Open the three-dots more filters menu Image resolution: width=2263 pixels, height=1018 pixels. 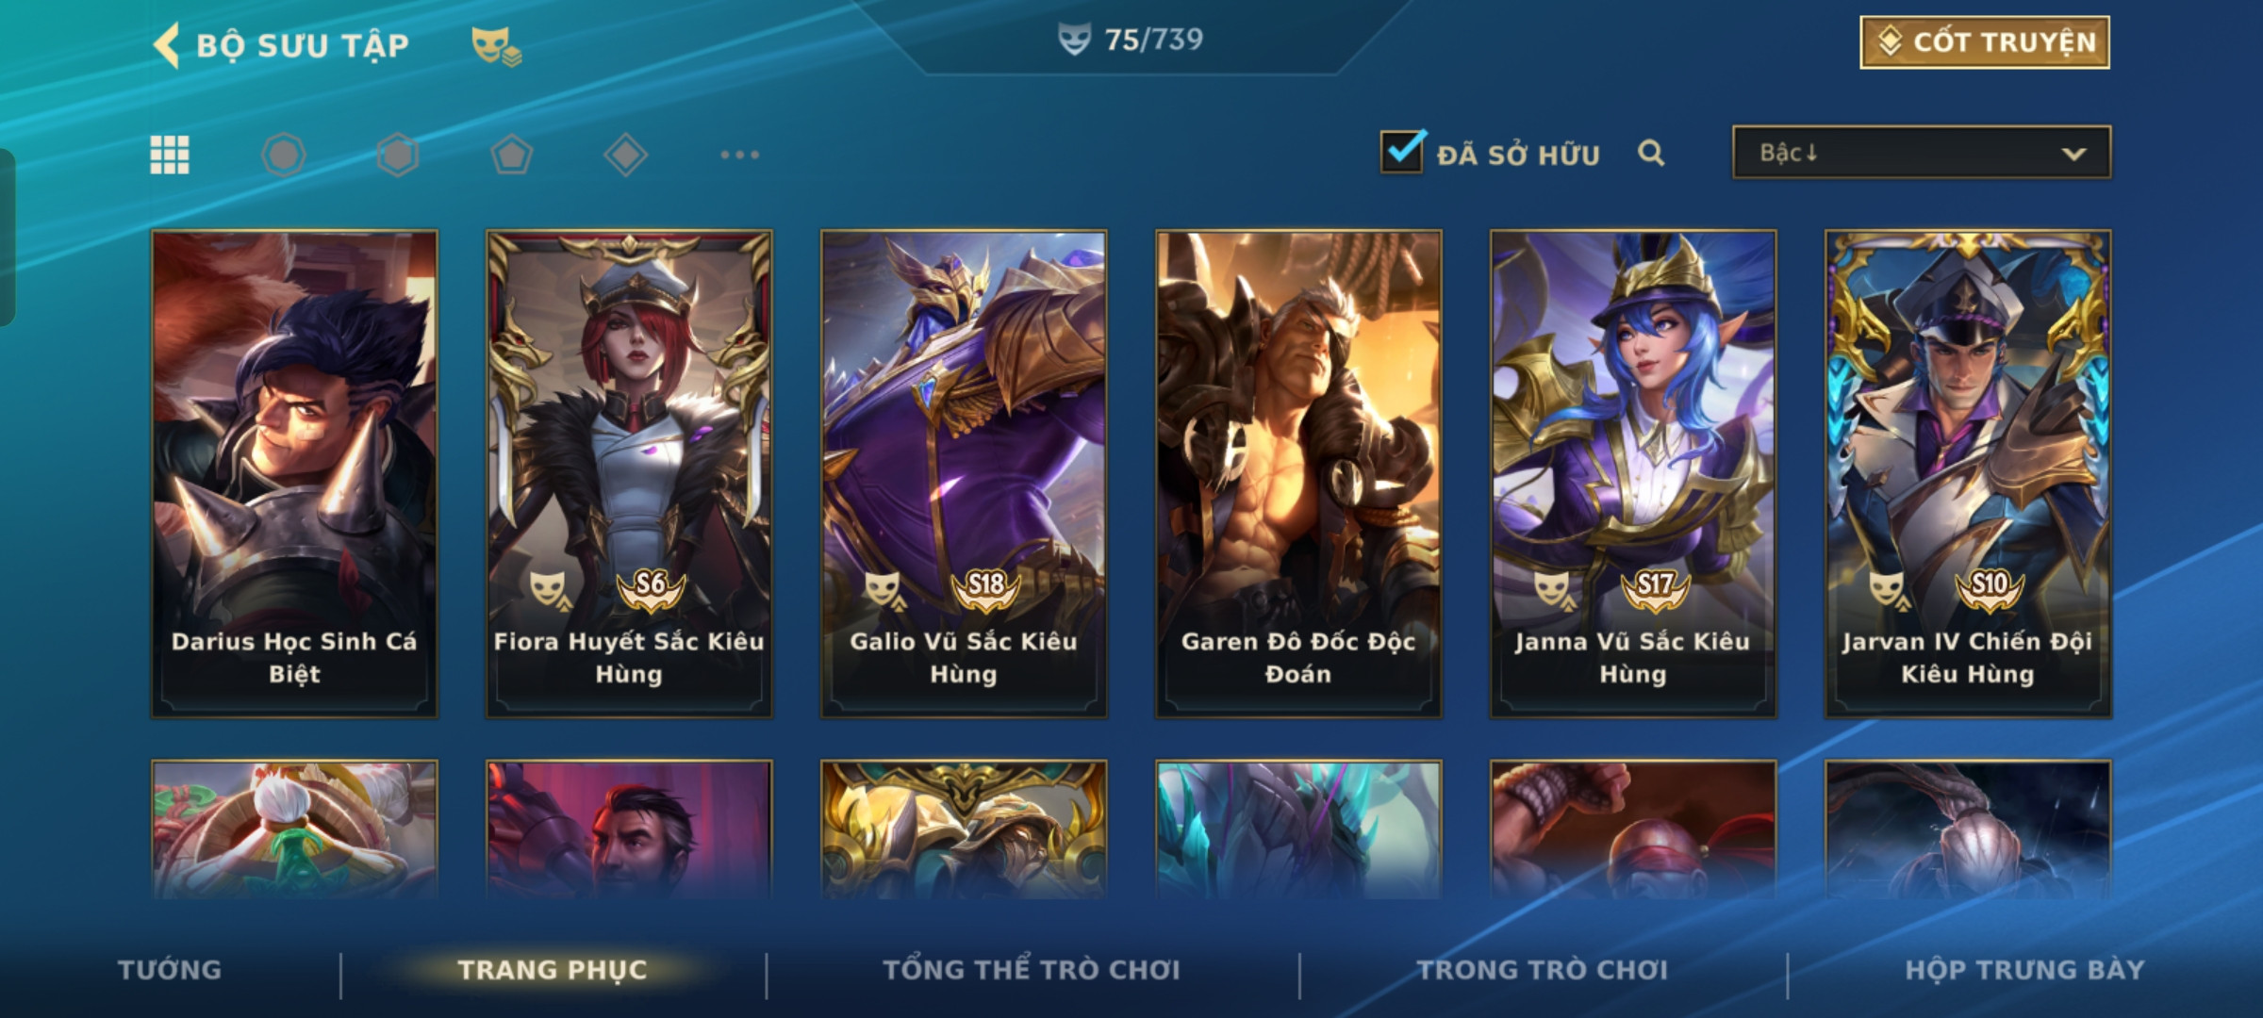click(x=740, y=155)
